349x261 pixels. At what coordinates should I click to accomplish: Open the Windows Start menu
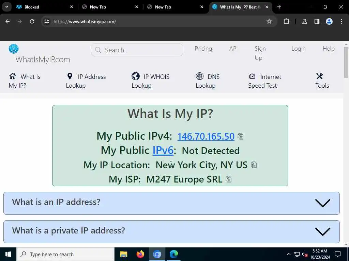pyautogui.click(x=8, y=254)
